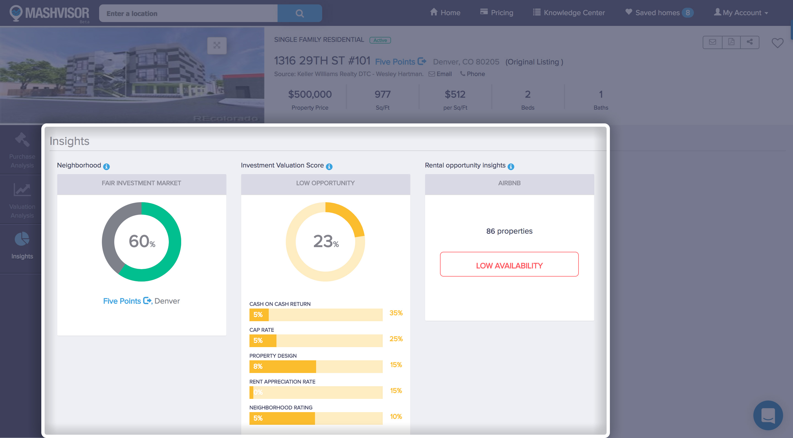Click Rental opportunity insights info icon

point(511,167)
